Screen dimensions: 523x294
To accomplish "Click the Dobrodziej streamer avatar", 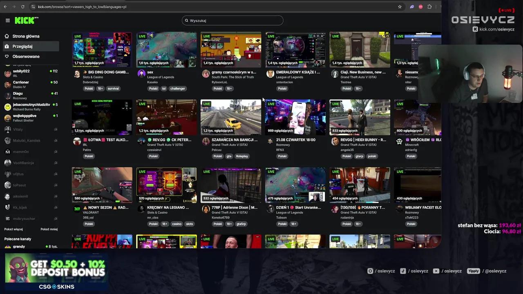I will pyautogui.click(x=77, y=73).
